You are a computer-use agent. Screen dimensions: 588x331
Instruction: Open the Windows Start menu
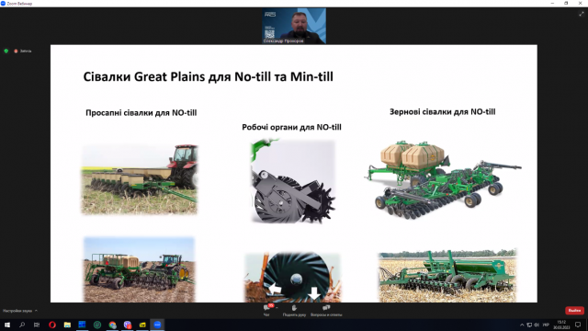(7, 325)
